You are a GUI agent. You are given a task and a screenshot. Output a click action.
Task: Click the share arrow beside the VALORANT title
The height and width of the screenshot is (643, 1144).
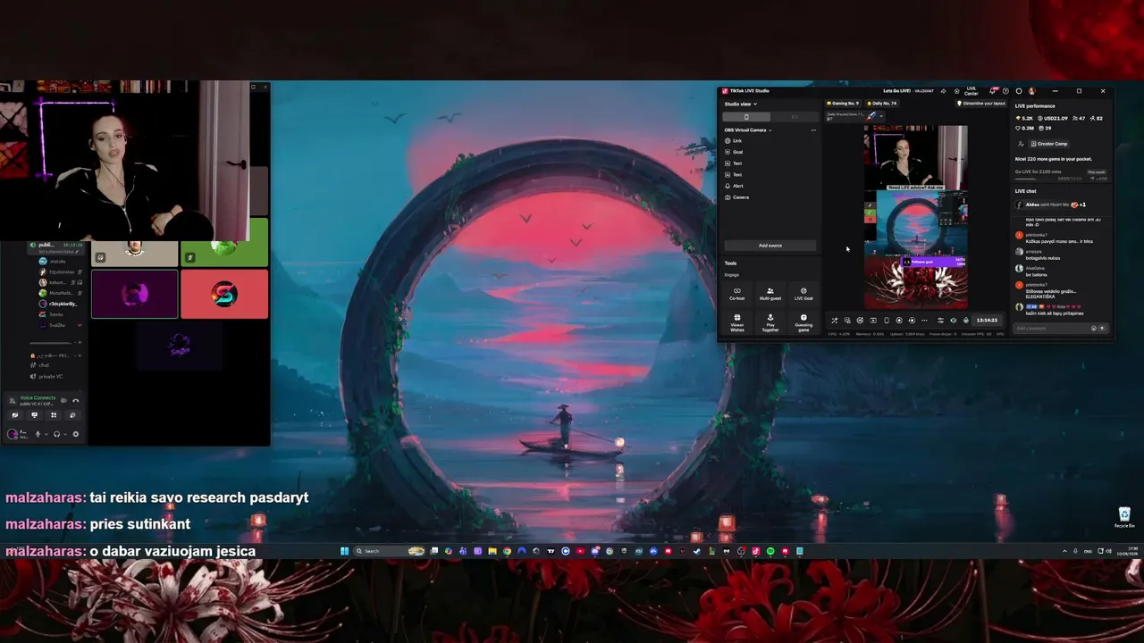coord(943,91)
